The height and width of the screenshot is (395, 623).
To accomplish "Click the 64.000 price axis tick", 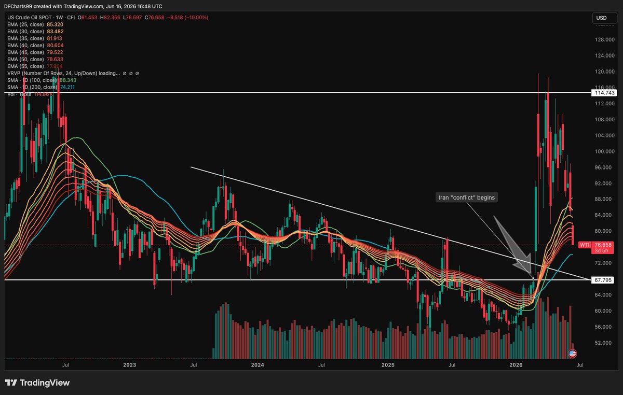I will point(602,295).
